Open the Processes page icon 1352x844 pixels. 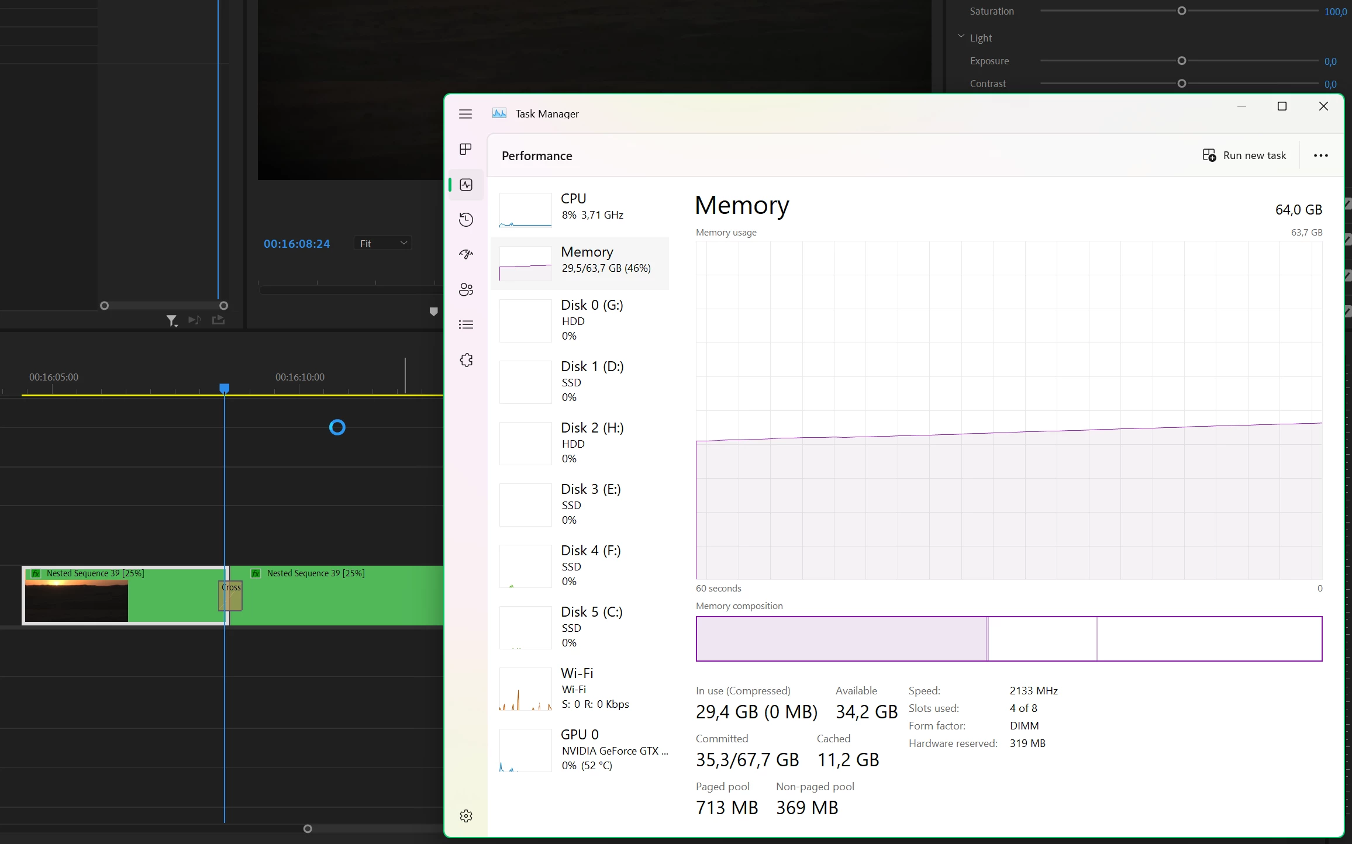[465, 150]
